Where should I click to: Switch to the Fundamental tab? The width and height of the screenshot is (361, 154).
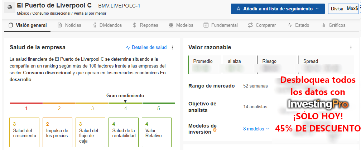[x=221, y=25]
